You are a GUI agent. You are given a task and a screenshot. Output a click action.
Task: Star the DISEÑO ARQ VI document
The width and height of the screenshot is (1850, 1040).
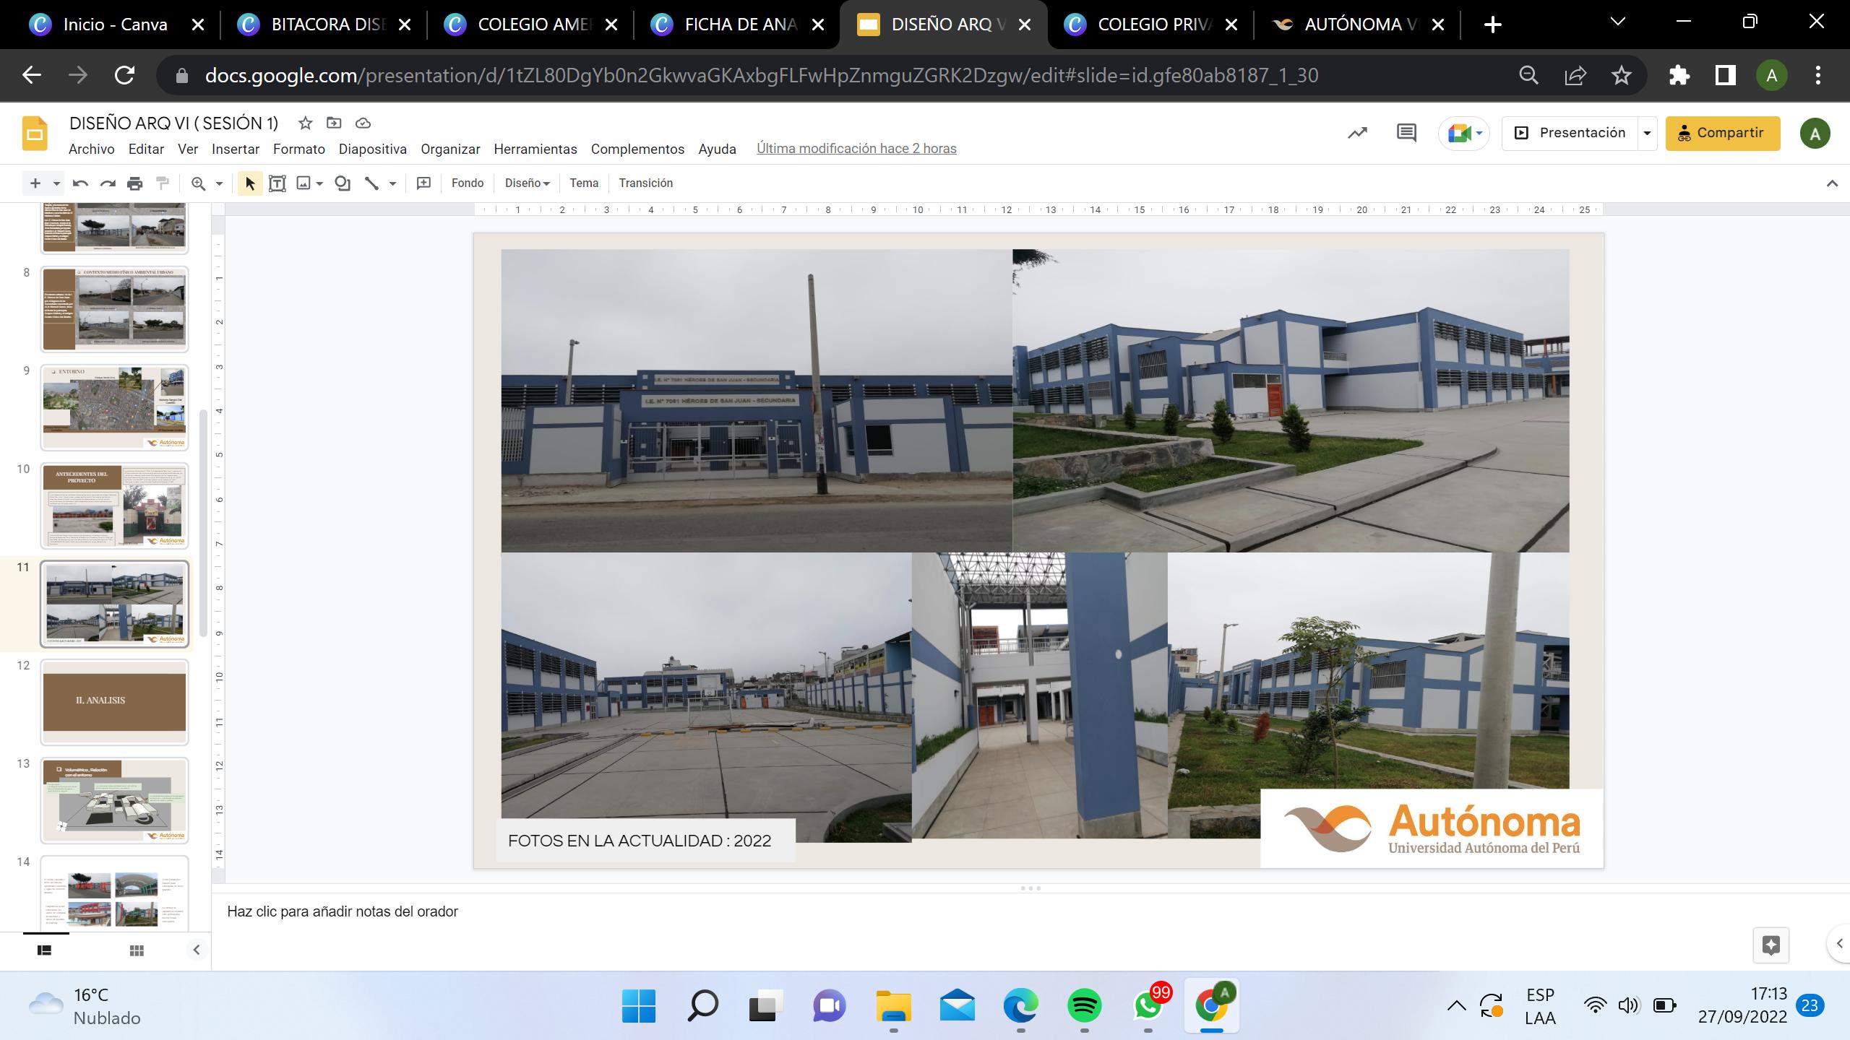point(305,123)
